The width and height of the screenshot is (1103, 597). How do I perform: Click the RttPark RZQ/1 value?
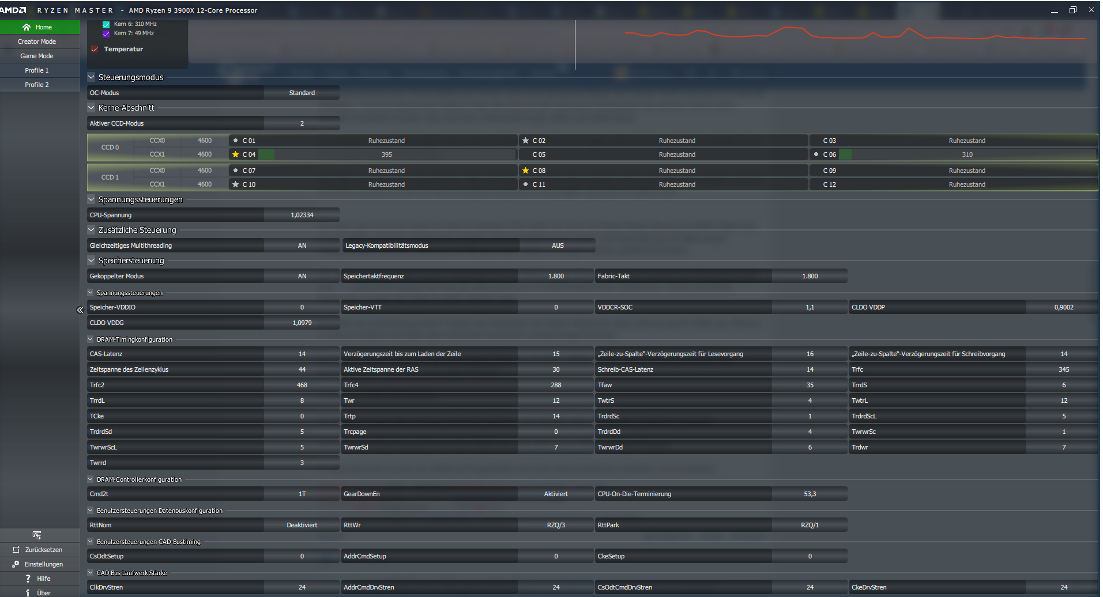[810, 525]
